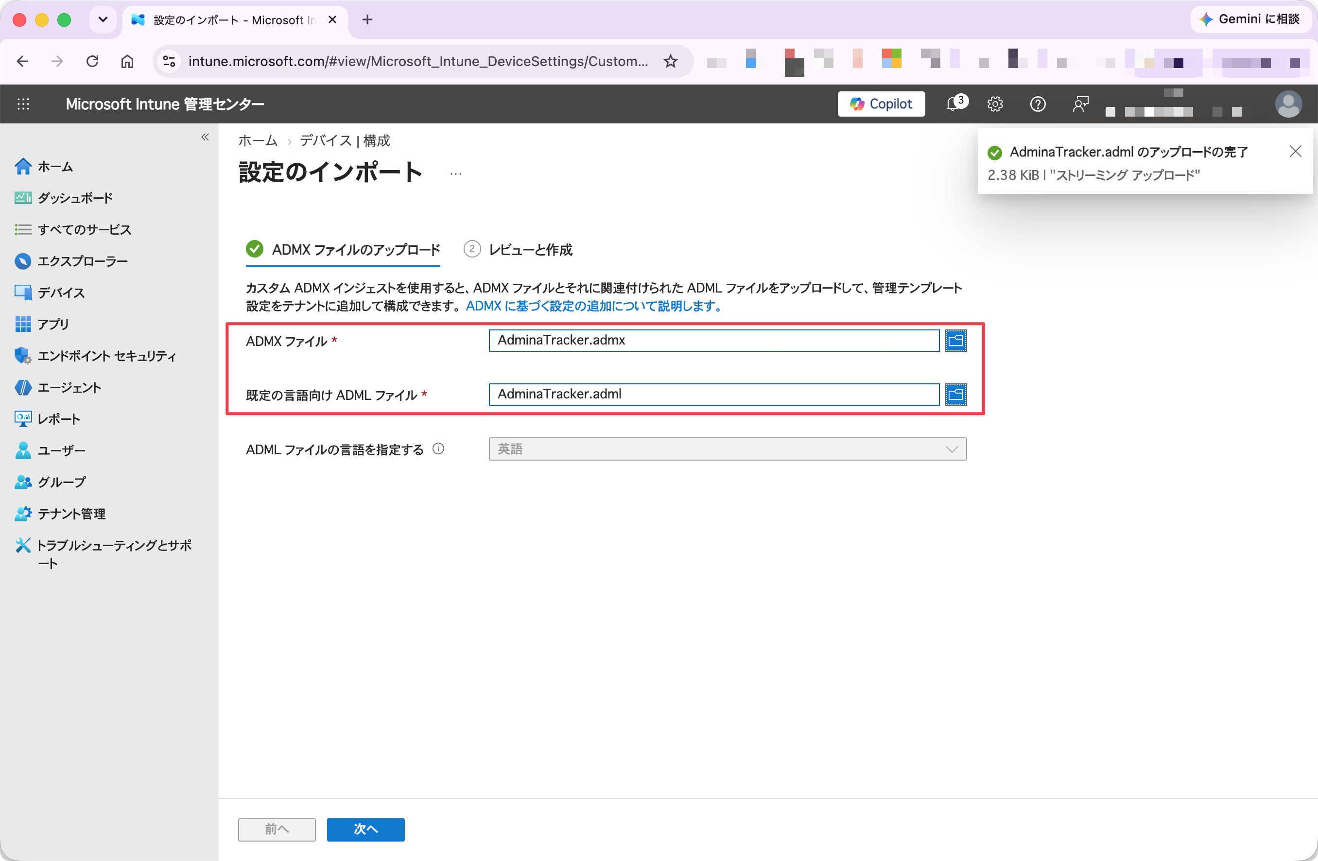
Task: Click the ADMX file name input field
Action: (x=714, y=341)
